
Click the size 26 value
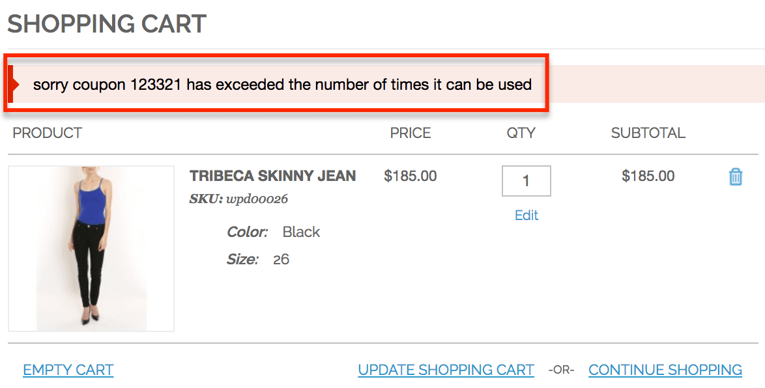[x=281, y=260]
